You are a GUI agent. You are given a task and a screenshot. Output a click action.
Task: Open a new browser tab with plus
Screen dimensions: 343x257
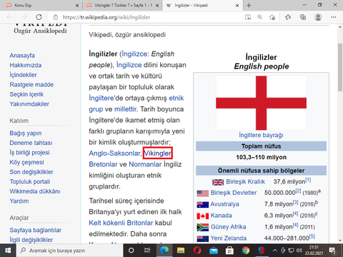[x=249, y=5]
